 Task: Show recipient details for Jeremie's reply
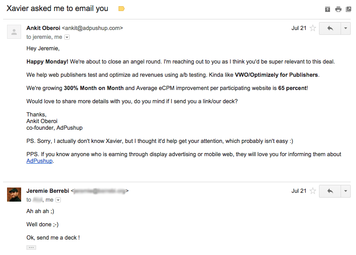[58, 200]
